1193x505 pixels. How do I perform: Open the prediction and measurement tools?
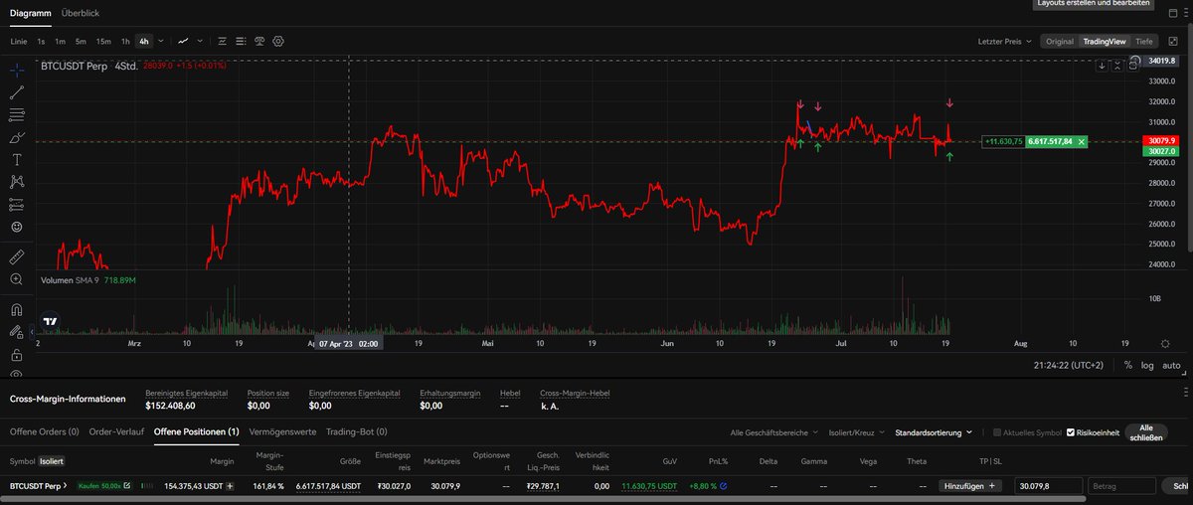point(17,204)
